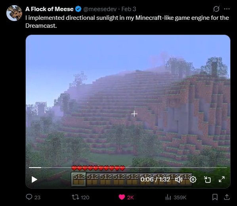This screenshot has height=206, width=237.
Task: Click the blue verified badge
Action: [78, 9]
